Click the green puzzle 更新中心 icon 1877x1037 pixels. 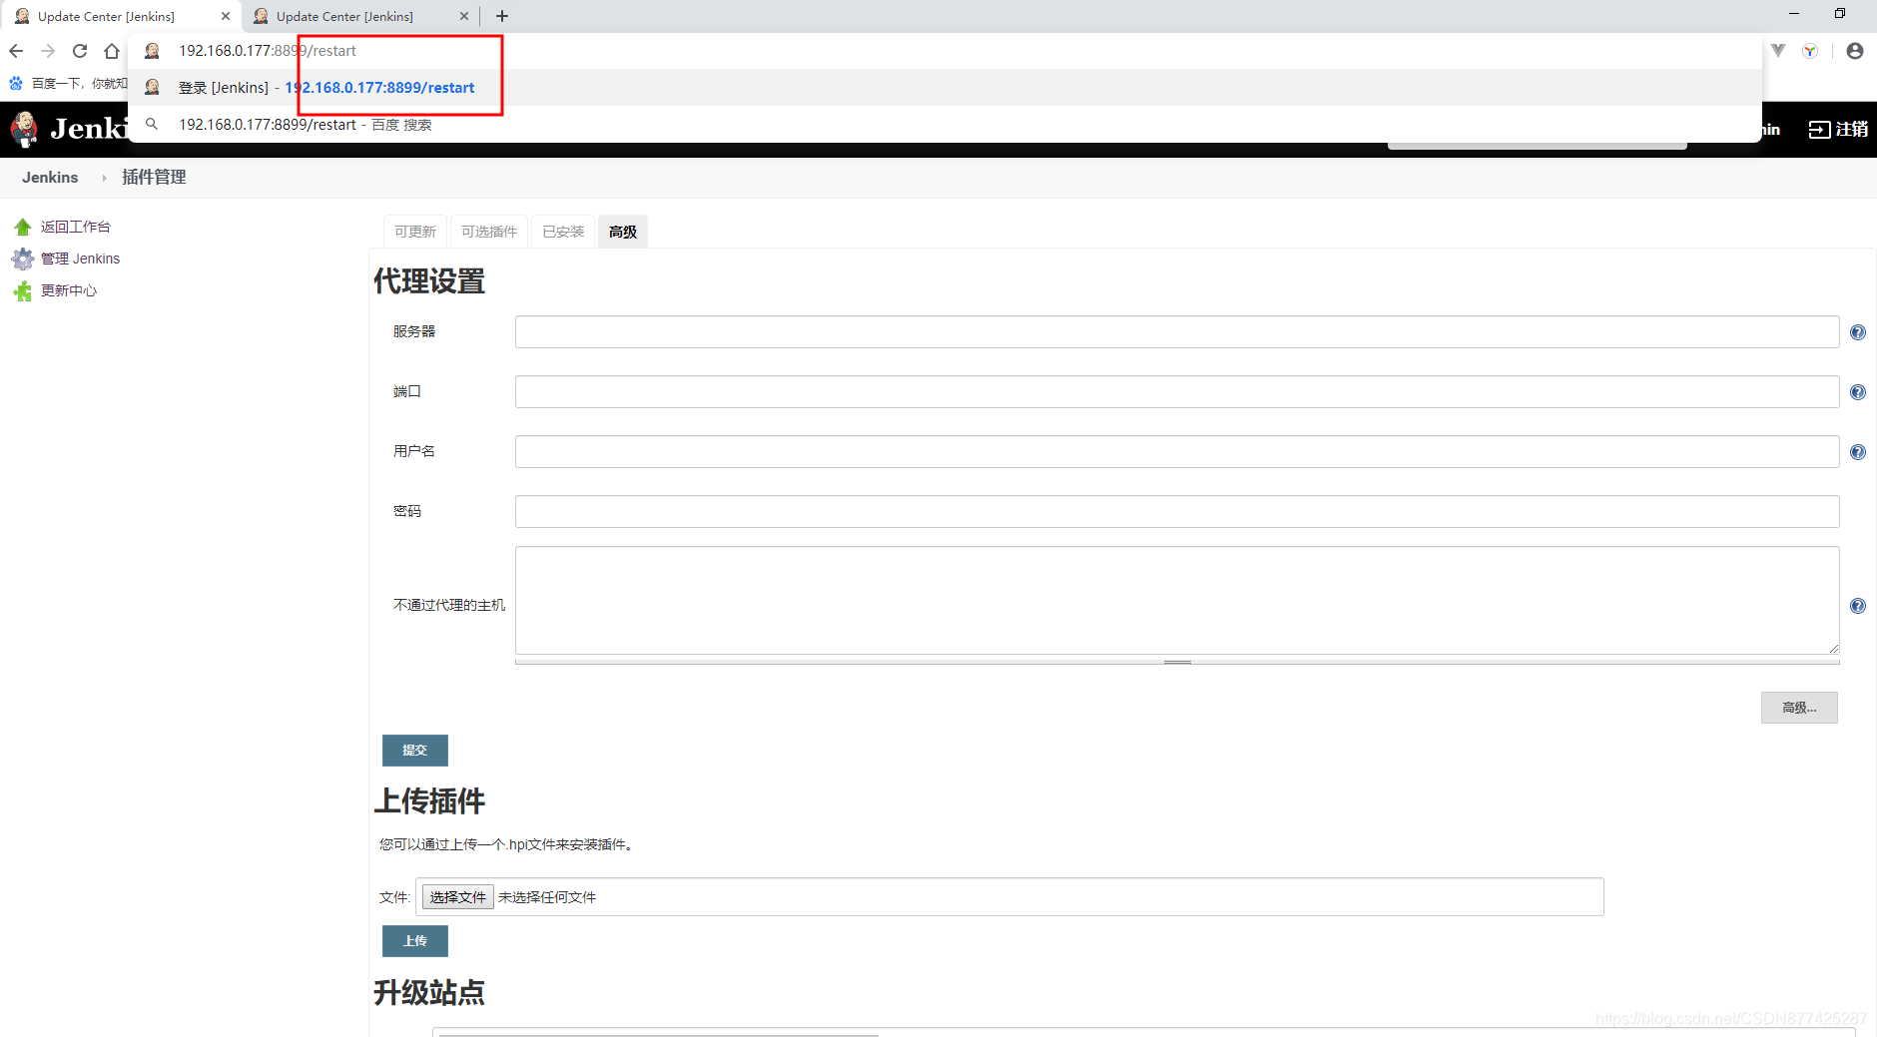pos(23,291)
